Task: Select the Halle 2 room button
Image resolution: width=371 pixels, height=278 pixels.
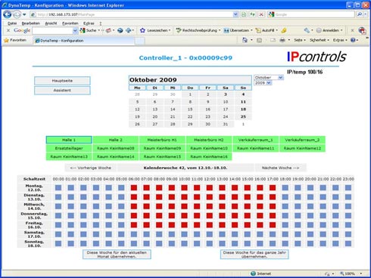Action: point(116,140)
